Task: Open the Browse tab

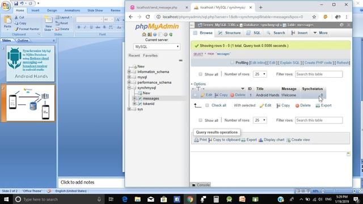Action: coord(203,33)
